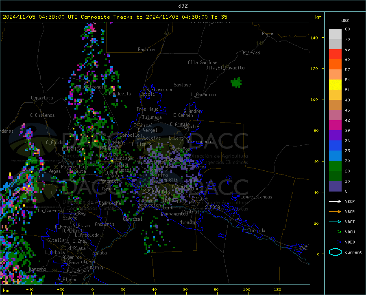Screen dimensions: 366x295
Task: Click the white VBCP arrow in legend
Action: pyautogui.click(x=335, y=201)
